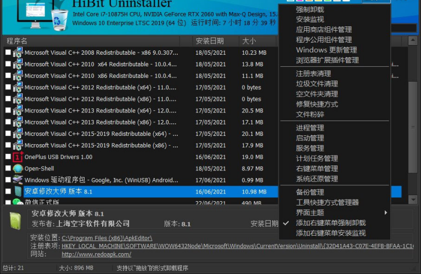The height and width of the screenshot is (274, 421).
Task: Click the Visual C++ 2013 (x86) installer icon
Action: coord(18,122)
